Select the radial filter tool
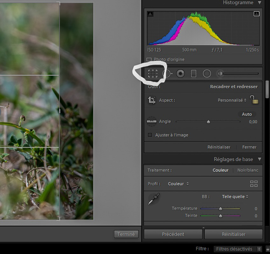270x254 pixels. [x=207, y=74]
